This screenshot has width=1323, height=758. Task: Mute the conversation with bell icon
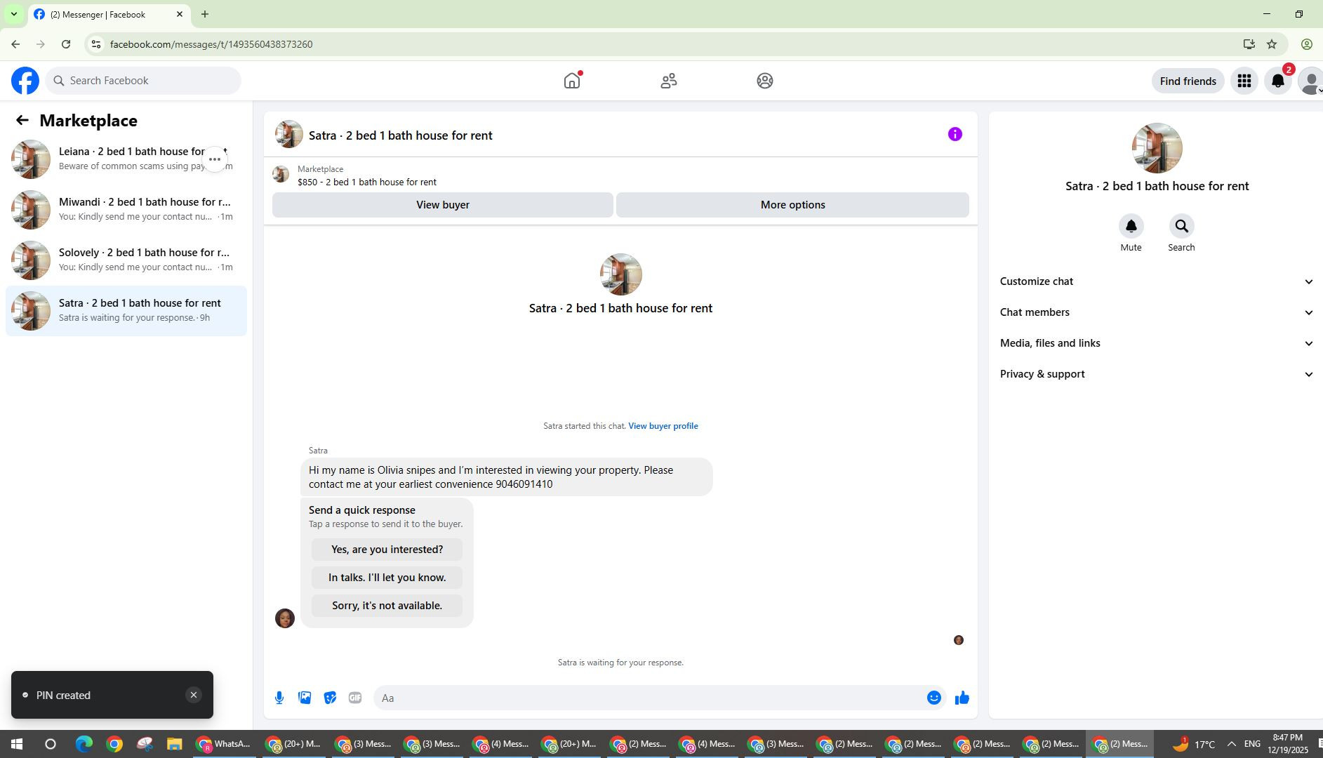[1131, 226]
